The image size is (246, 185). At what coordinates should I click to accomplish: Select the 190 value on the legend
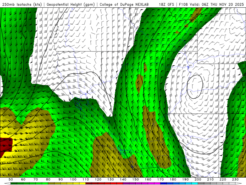(x=185, y=179)
